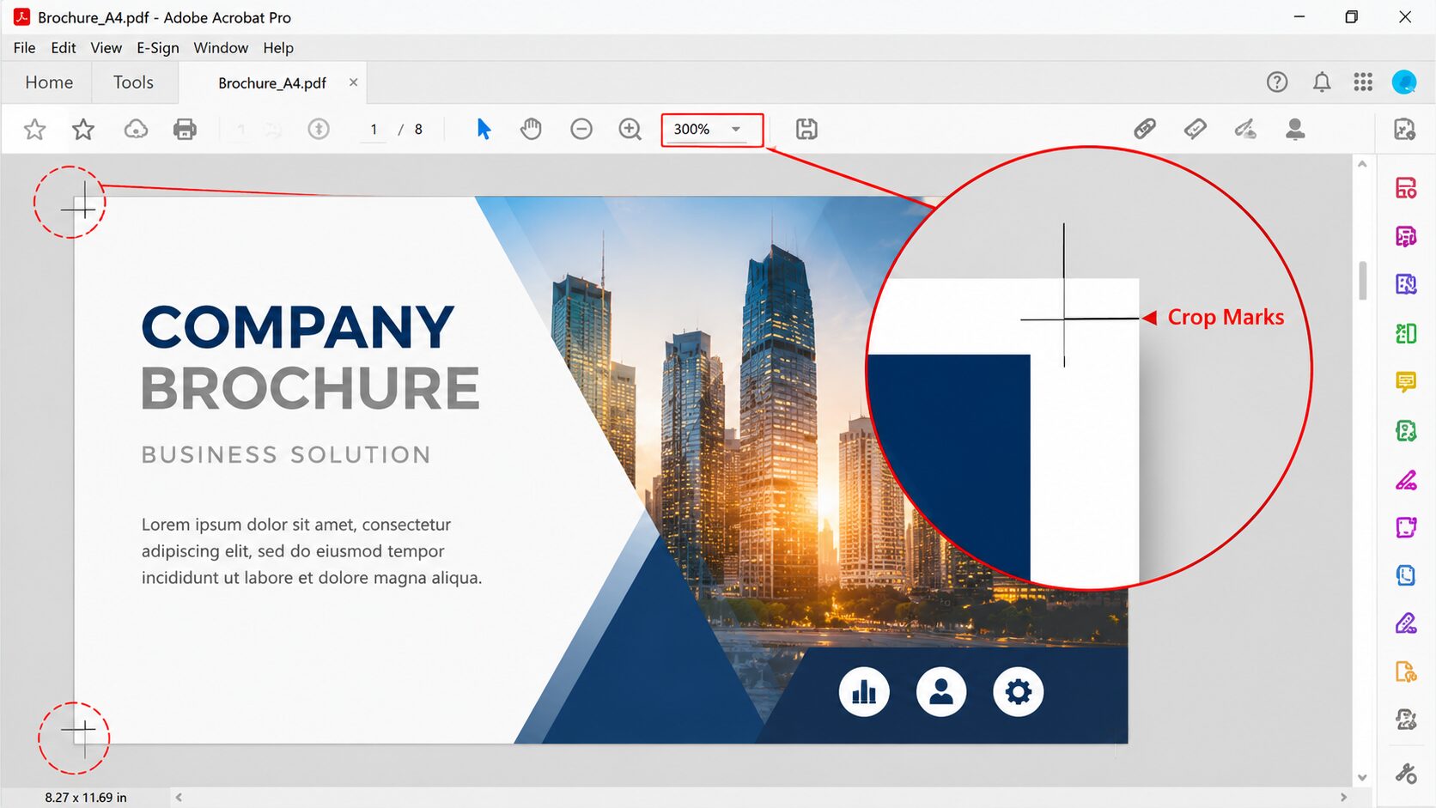Viewport: 1436px width, 808px height.
Task: Open the File menu
Action: (24, 48)
